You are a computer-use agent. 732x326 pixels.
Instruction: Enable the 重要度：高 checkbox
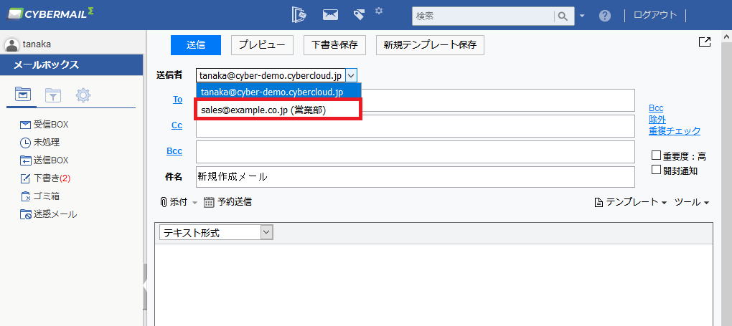click(x=656, y=155)
